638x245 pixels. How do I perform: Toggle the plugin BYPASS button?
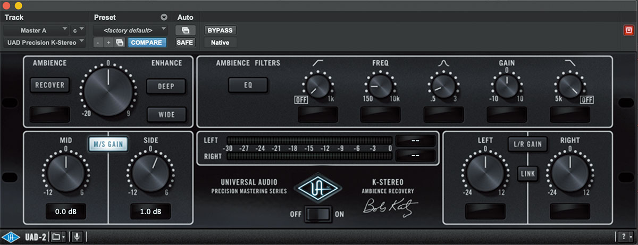click(x=221, y=30)
